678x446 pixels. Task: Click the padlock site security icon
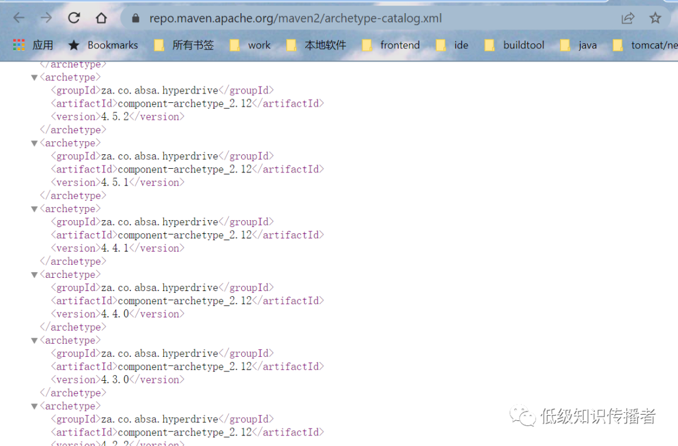(x=136, y=18)
